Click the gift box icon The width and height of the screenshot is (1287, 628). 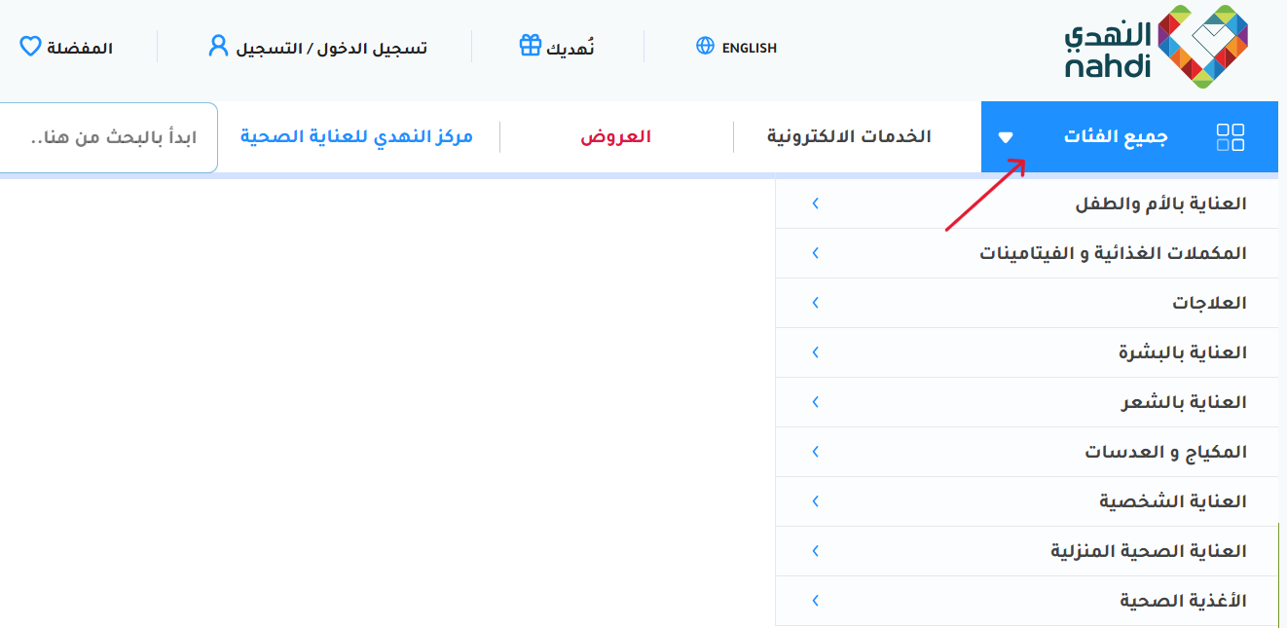pos(531,46)
